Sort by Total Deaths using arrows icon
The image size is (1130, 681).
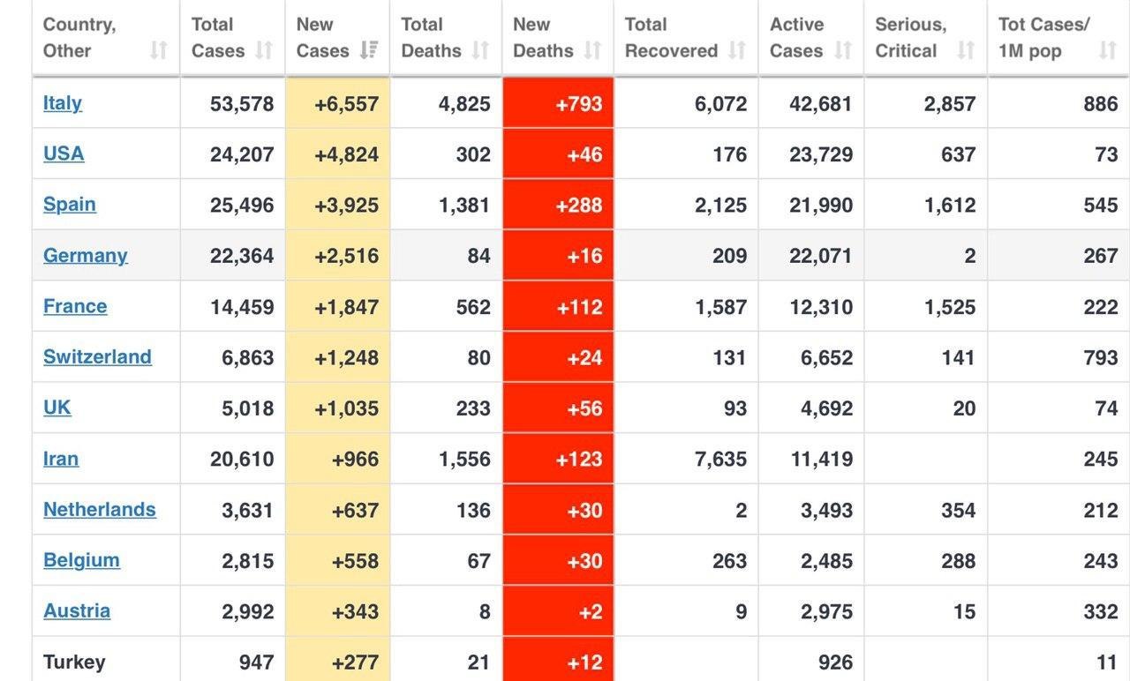tap(480, 50)
